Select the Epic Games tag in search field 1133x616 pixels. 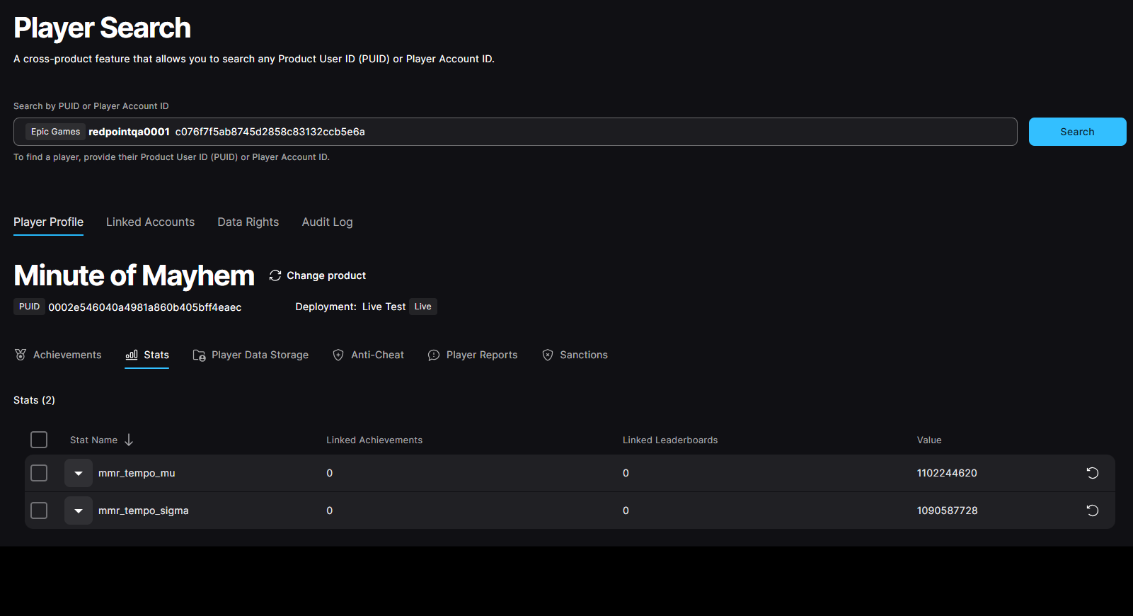[x=55, y=132]
